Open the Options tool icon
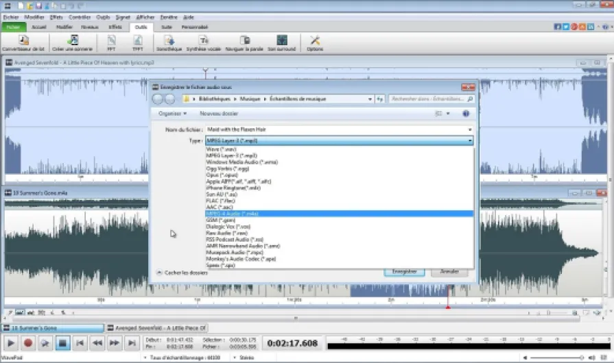This screenshot has height=363, width=614. tap(315, 41)
